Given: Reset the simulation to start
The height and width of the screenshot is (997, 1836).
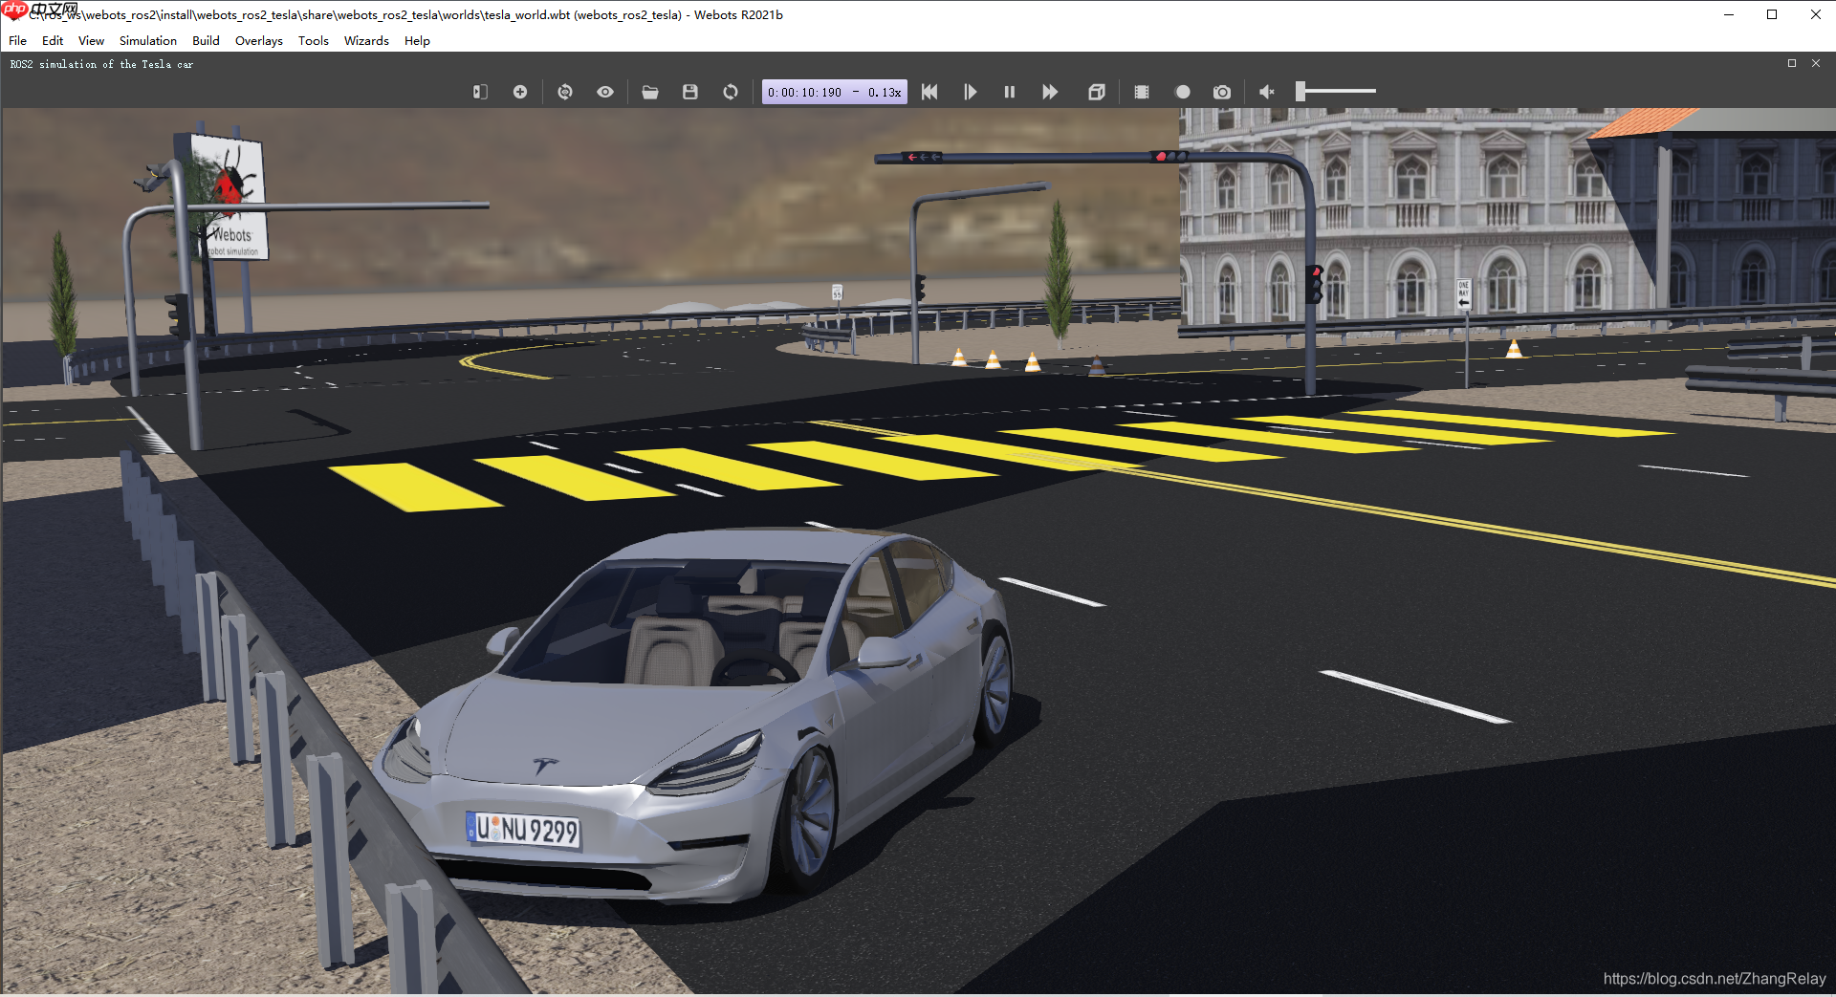Looking at the screenshot, I should click(929, 92).
